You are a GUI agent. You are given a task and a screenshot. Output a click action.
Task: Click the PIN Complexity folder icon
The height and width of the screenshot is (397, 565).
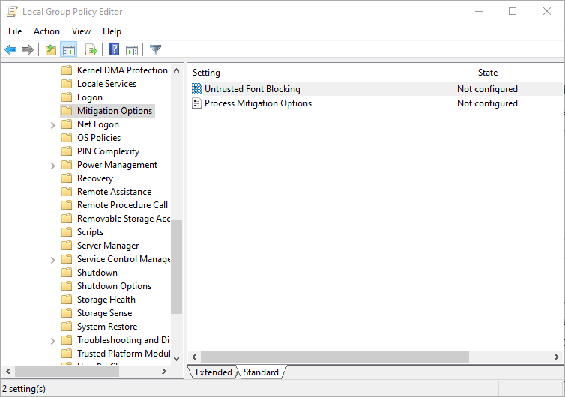[x=67, y=151]
